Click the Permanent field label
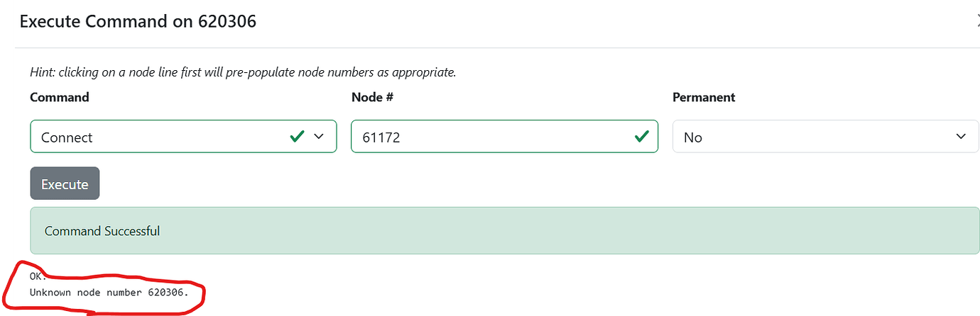The image size is (980, 316). [x=704, y=97]
